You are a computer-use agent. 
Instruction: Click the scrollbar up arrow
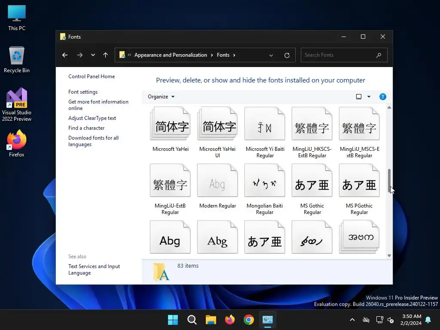click(x=389, y=107)
